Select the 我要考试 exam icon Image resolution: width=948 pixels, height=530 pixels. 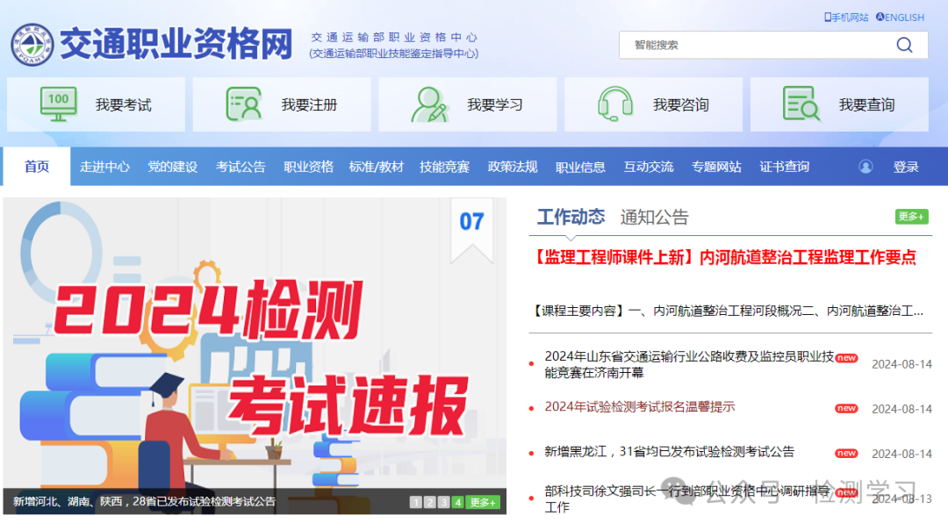click(57, 104)
